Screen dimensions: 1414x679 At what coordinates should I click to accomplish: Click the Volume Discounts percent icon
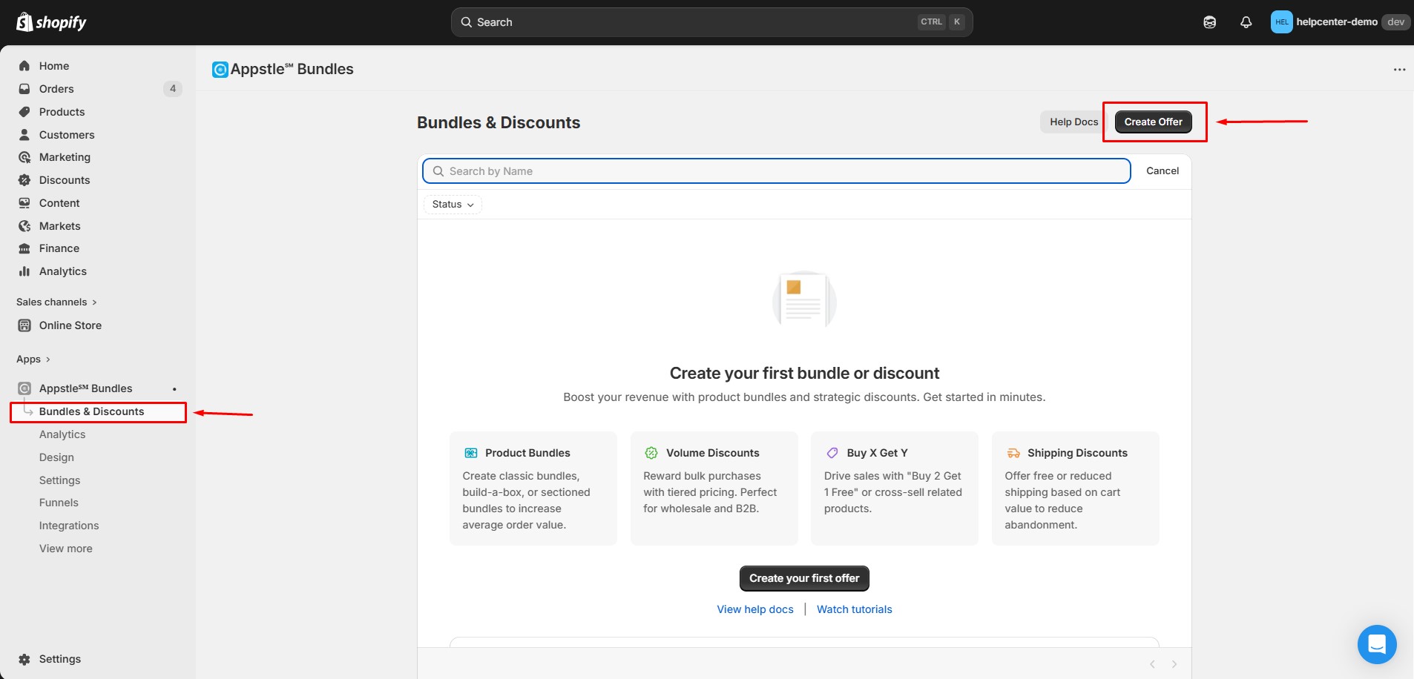652,452
